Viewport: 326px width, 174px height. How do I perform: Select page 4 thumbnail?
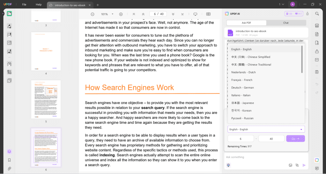(x=46, y=51)
